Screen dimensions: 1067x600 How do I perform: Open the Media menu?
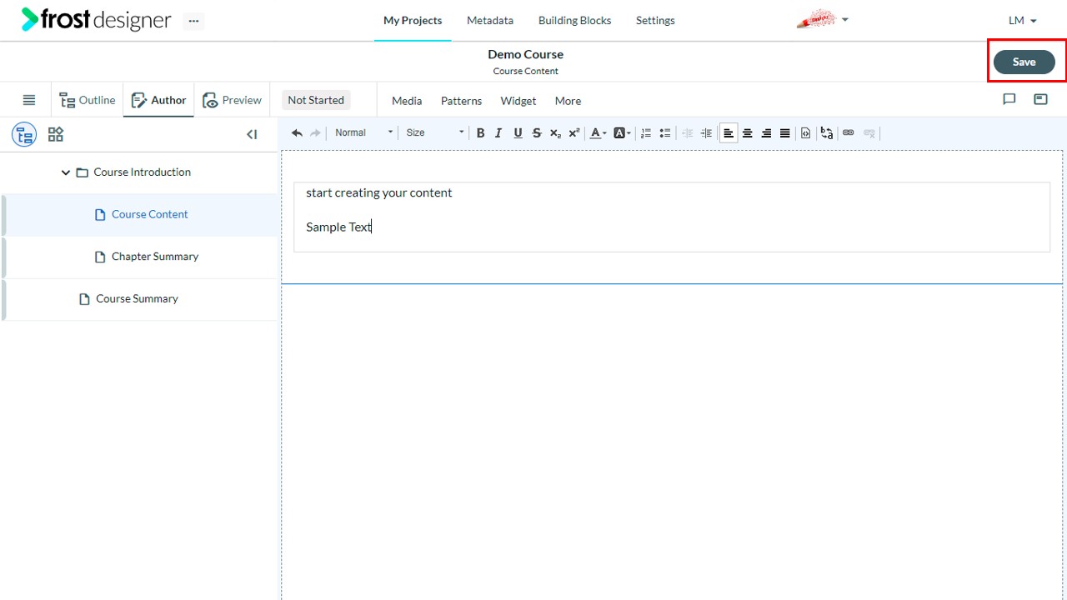point(407,101)
